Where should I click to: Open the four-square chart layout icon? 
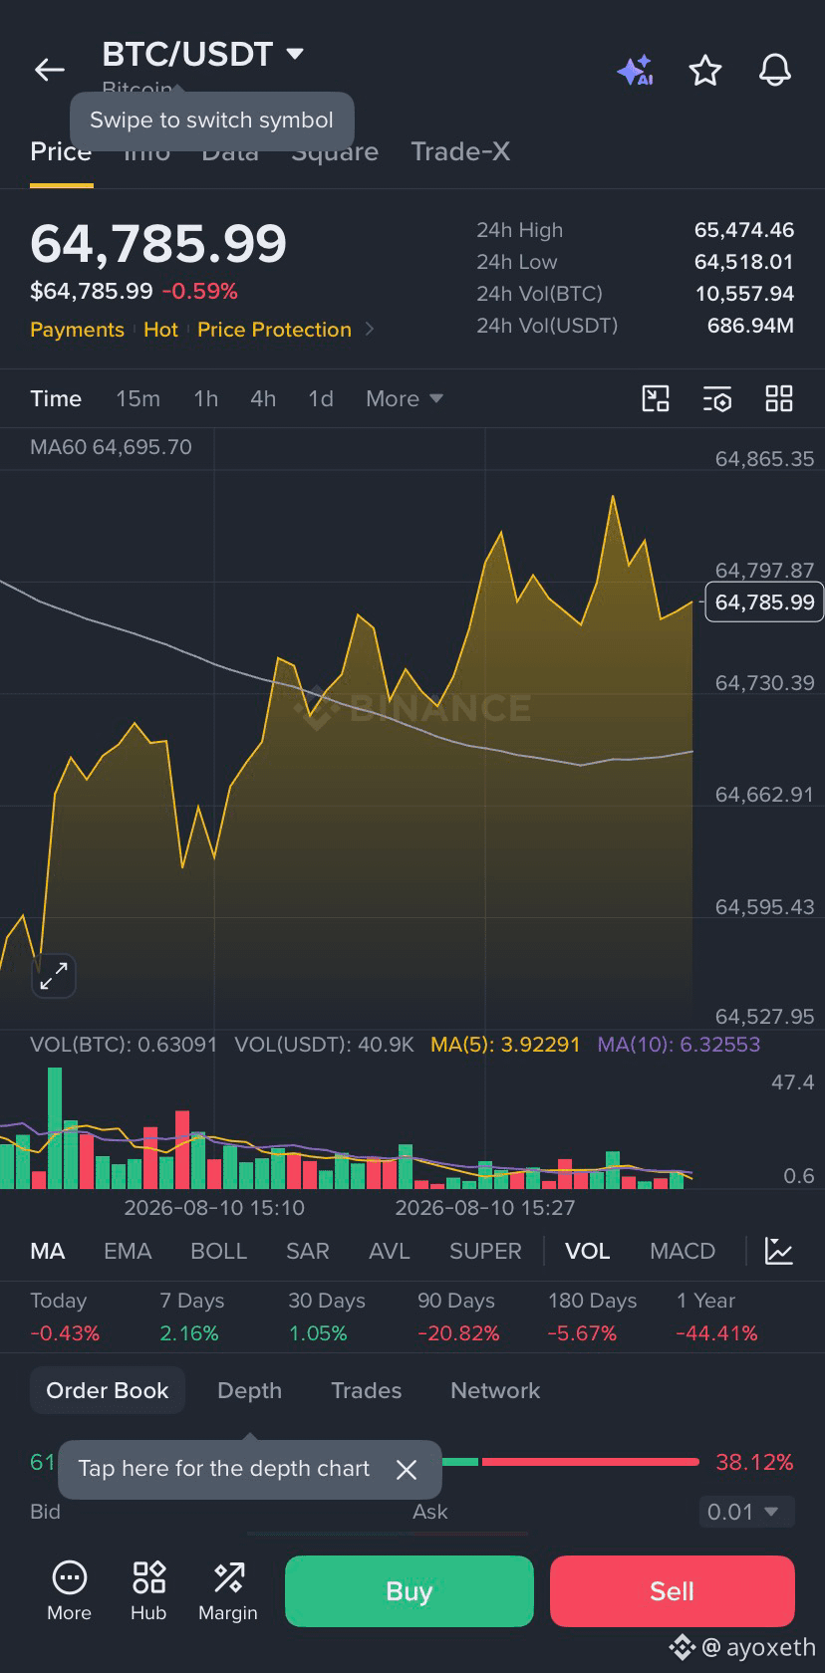pos(779,399)
